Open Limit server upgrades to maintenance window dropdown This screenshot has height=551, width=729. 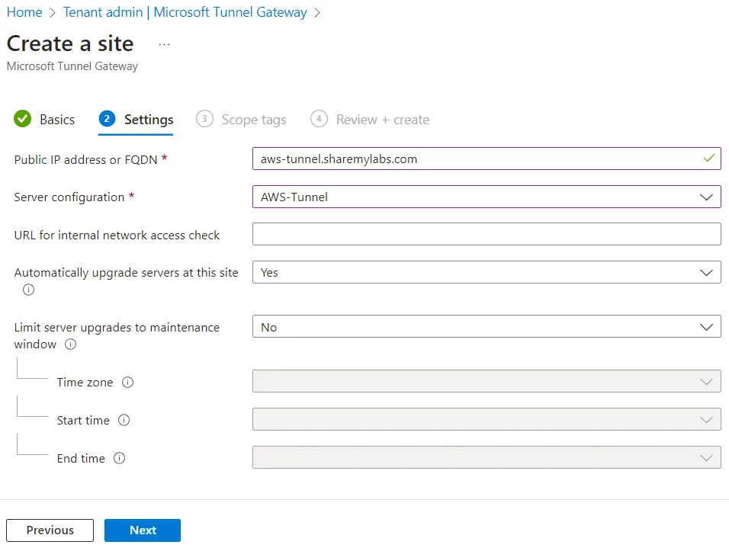[486, 327]
